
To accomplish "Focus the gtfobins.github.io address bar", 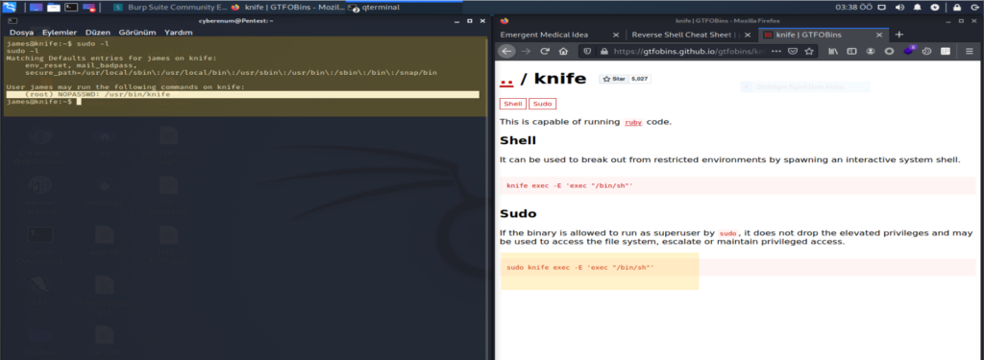I will click(x=688, y=51).
